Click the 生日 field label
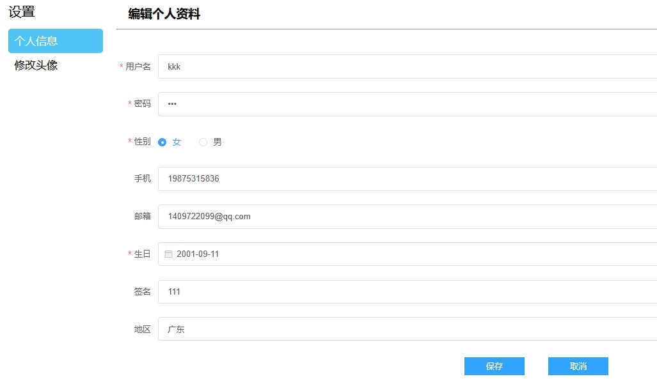Image resolution: width=657 pixels, height=379 pixels. 143,254
